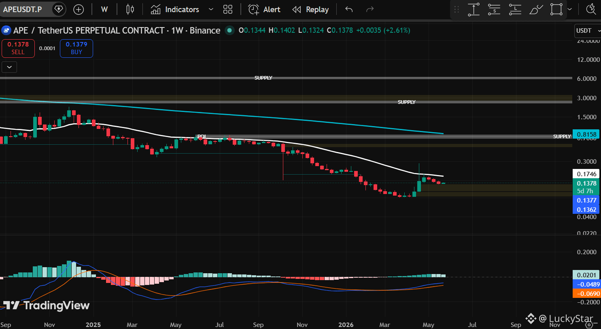
Task: Undo the last chart action
Action: point(349,9)
